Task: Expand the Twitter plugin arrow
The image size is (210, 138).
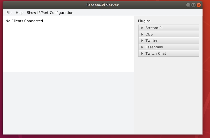Action: point(142,41)
